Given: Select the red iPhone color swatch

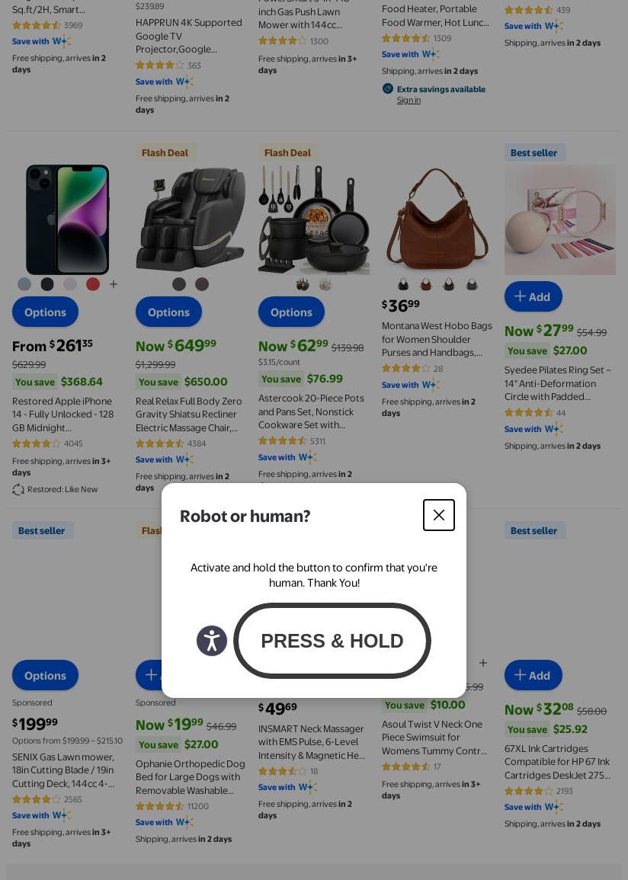Looking at the screenshot, I should pyautogui.click(x=93, y=284).
